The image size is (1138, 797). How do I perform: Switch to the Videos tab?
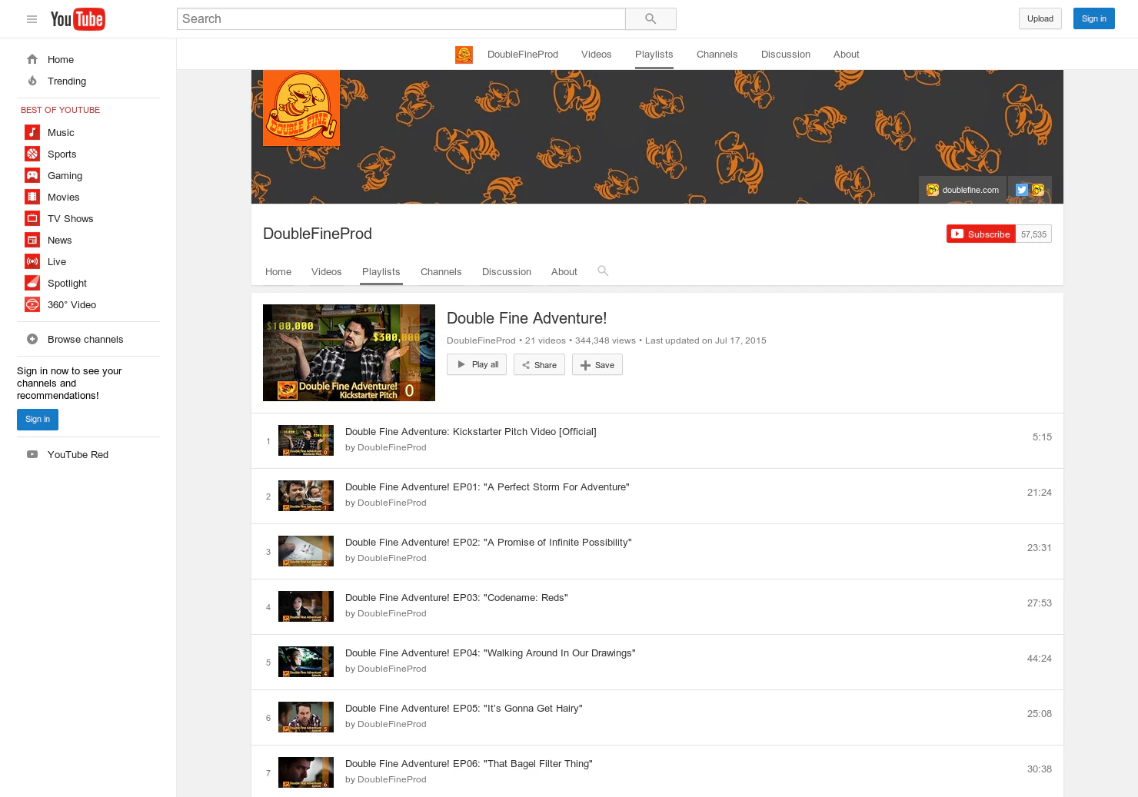point(326,271)
